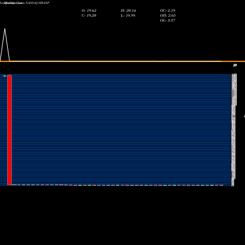Select the OL: 3.37 reading

(168, 21)
